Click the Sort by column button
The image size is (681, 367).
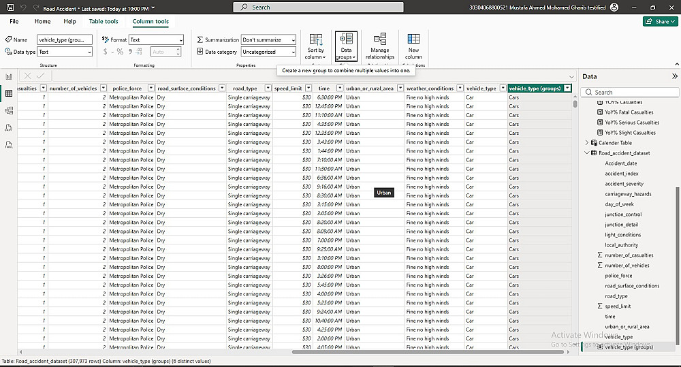point(315,46)
